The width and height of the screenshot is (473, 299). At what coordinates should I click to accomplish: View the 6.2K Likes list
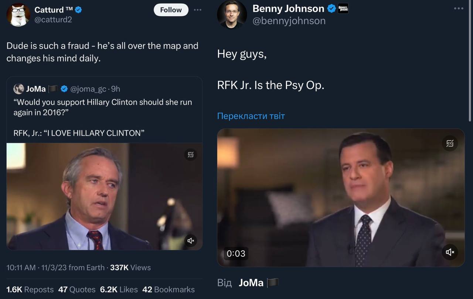(119, 289)
